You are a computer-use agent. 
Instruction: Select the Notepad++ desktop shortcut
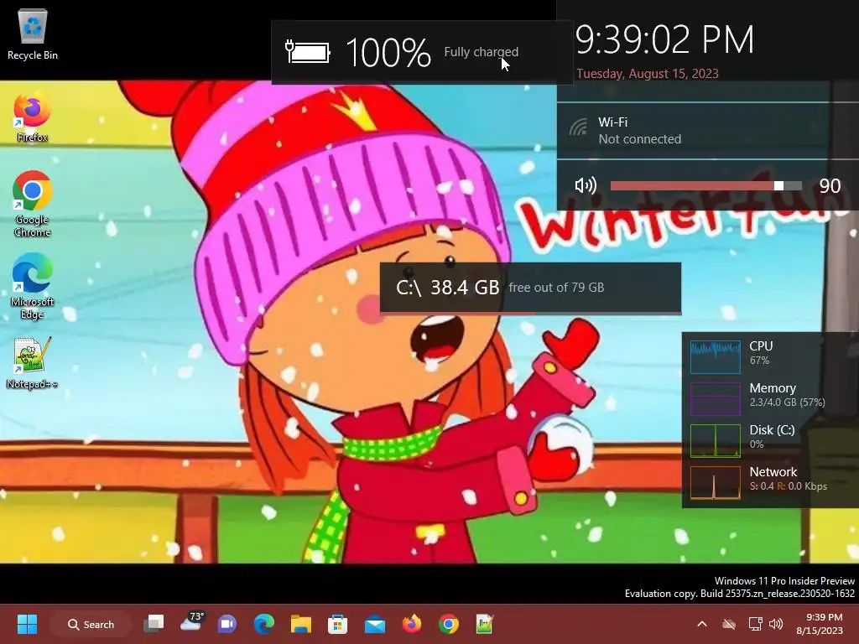tap(33, 362)
